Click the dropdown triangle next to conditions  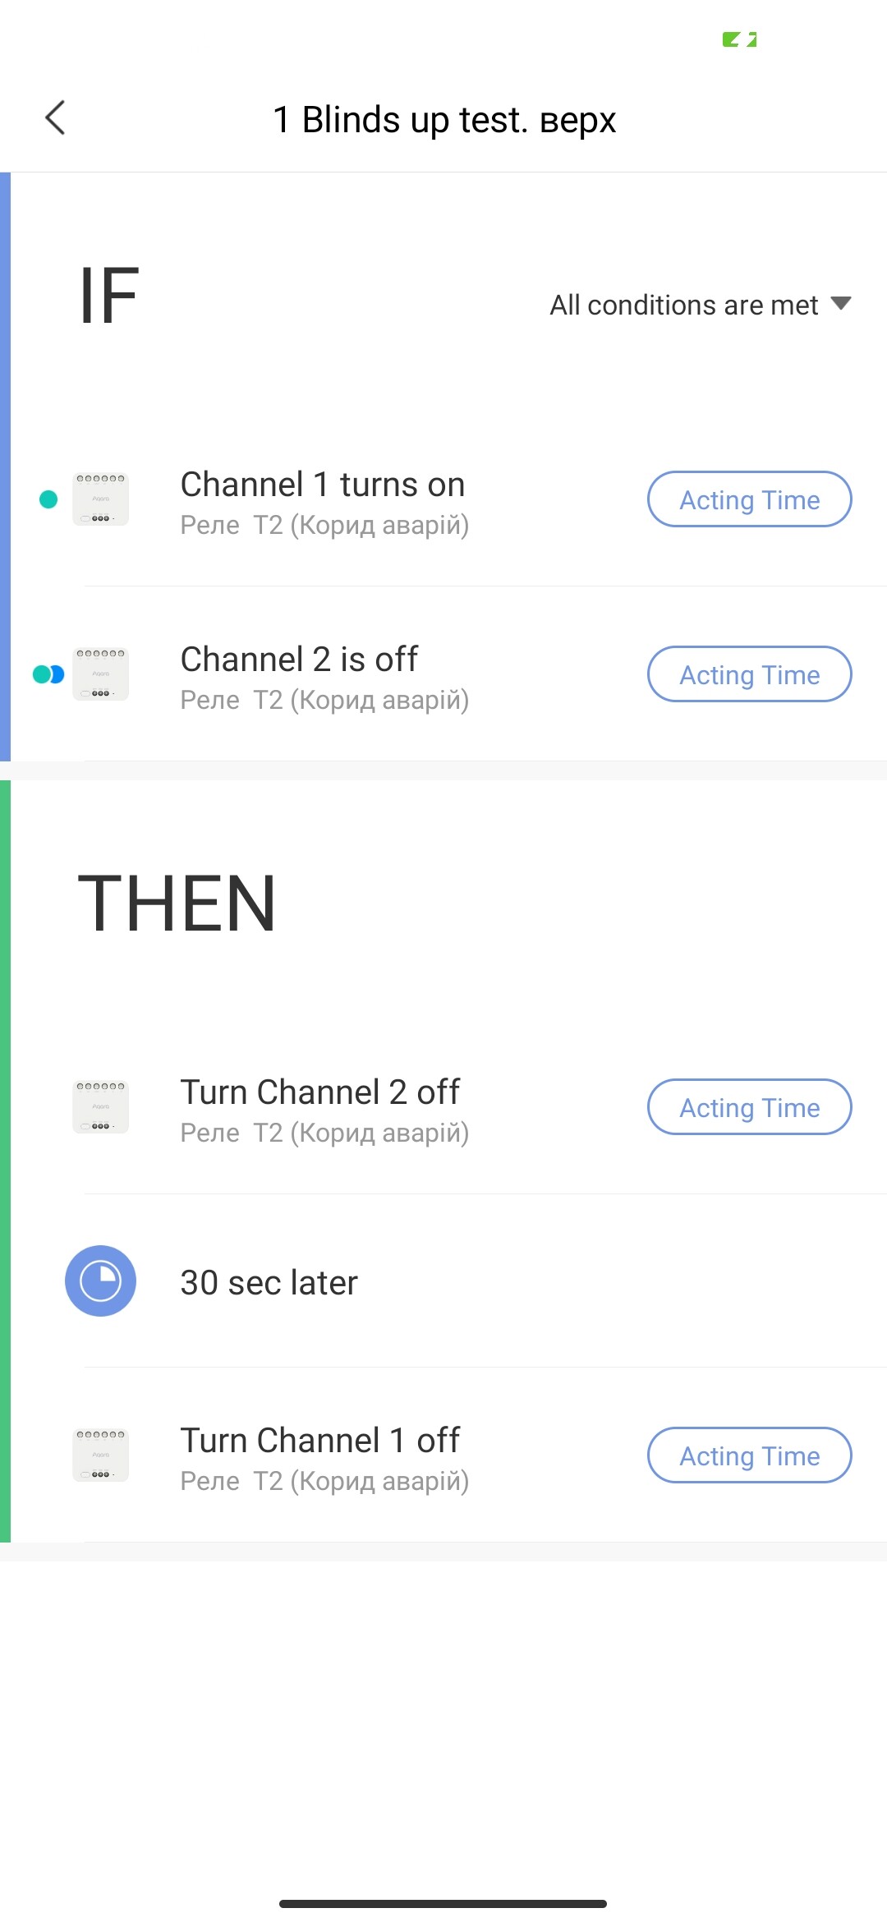click(840, 304)
